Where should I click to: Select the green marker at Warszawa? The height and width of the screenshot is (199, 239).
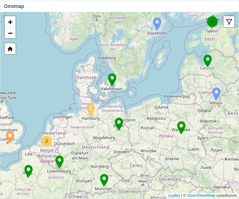coord(181,127)
